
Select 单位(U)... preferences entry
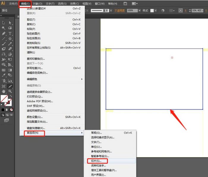[110, 147]
